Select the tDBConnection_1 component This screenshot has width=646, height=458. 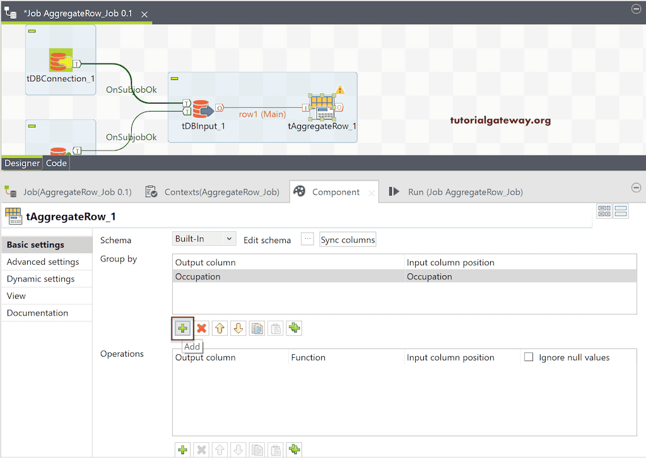60,60
